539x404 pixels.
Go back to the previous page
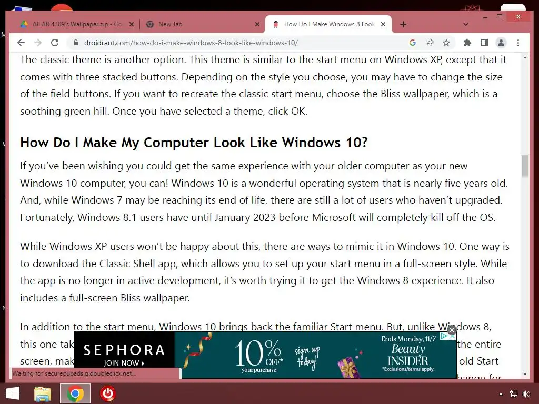(21, 43)
